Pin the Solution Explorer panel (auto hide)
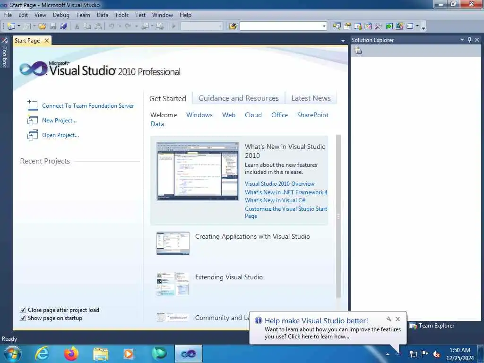The image size is (484, 363). click(x=469, y=40)
